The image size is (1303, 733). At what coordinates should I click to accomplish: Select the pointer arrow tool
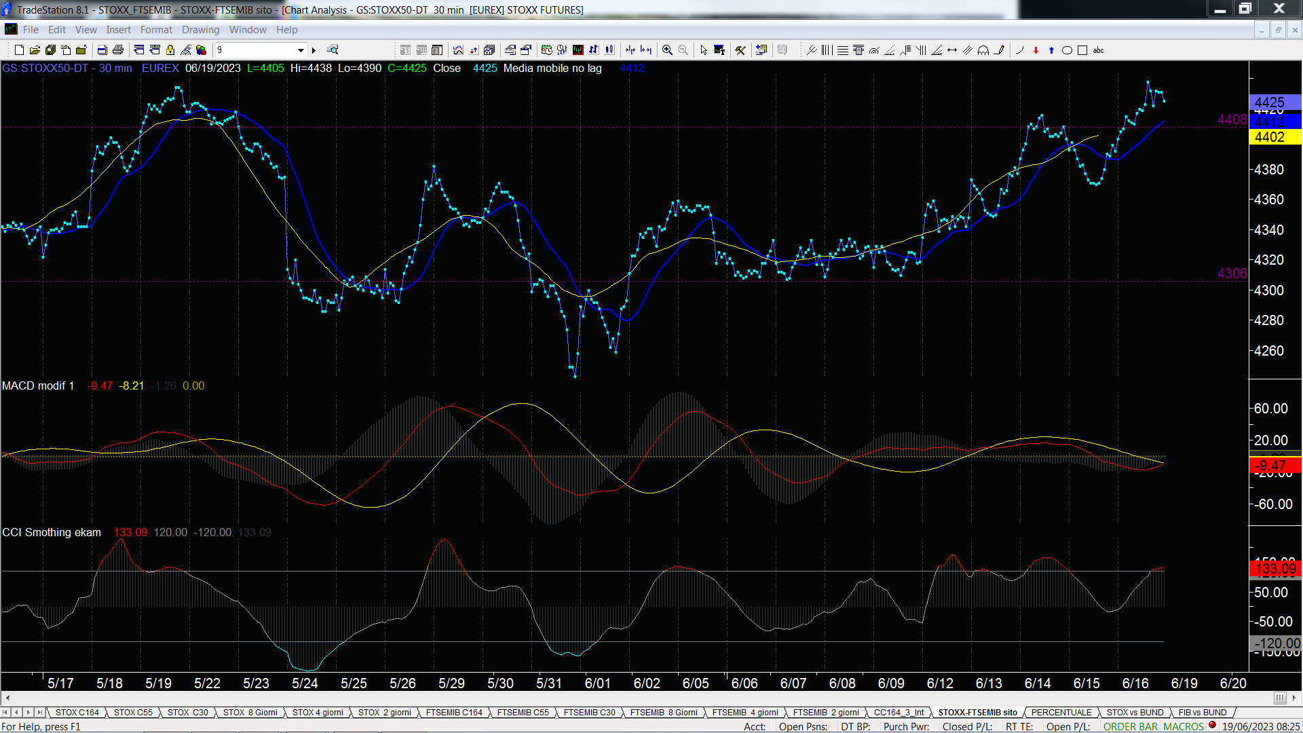tap(704, 50)
